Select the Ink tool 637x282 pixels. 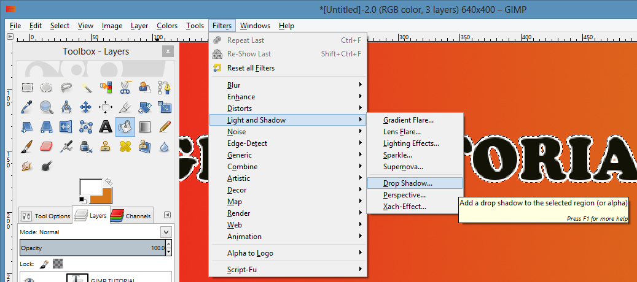86,147
